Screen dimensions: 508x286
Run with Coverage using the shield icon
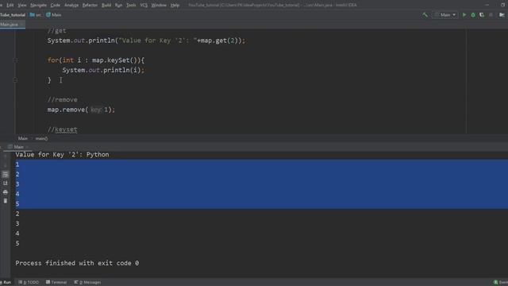coord(482,15)
